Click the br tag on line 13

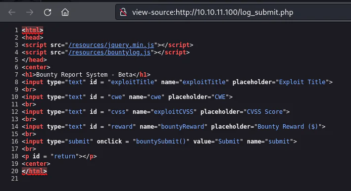click(x=29, y=119)
